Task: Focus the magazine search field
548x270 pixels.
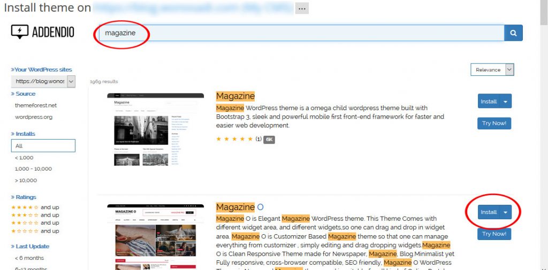Action: click(x=301, y=33)
